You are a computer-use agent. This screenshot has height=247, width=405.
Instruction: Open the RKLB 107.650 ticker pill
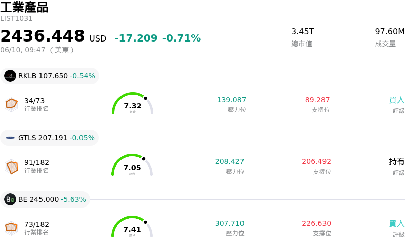(x=50, y=76)
